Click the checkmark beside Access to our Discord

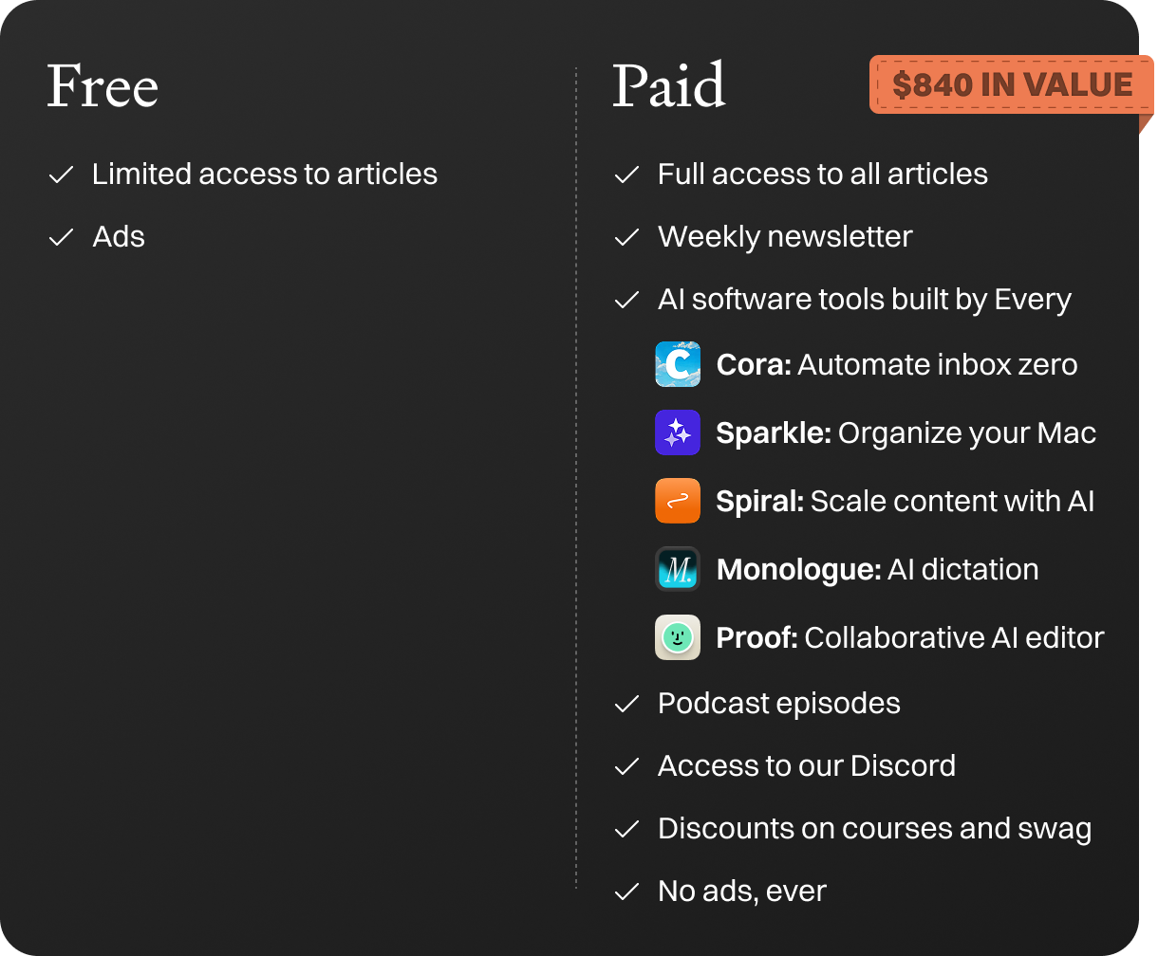click(626, 766)
